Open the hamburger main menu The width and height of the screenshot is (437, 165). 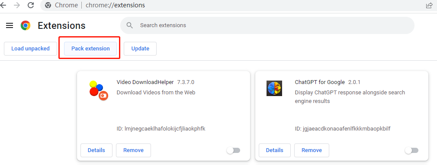(10, 26)
